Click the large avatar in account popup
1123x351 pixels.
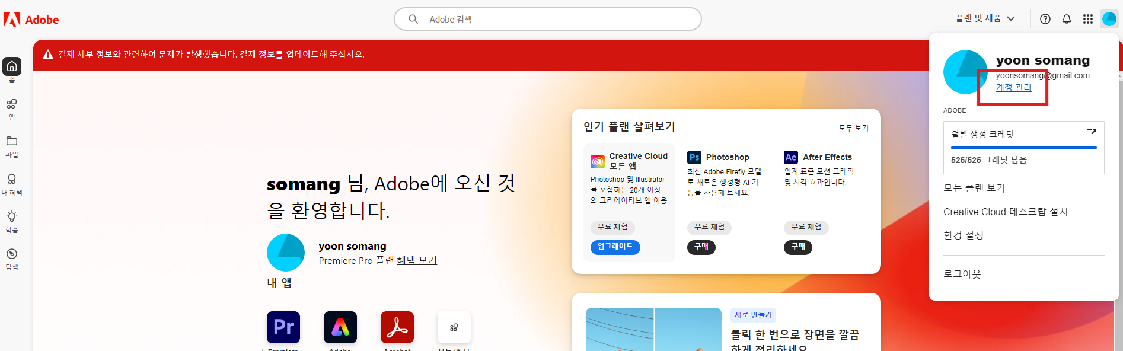click(966, 72)
